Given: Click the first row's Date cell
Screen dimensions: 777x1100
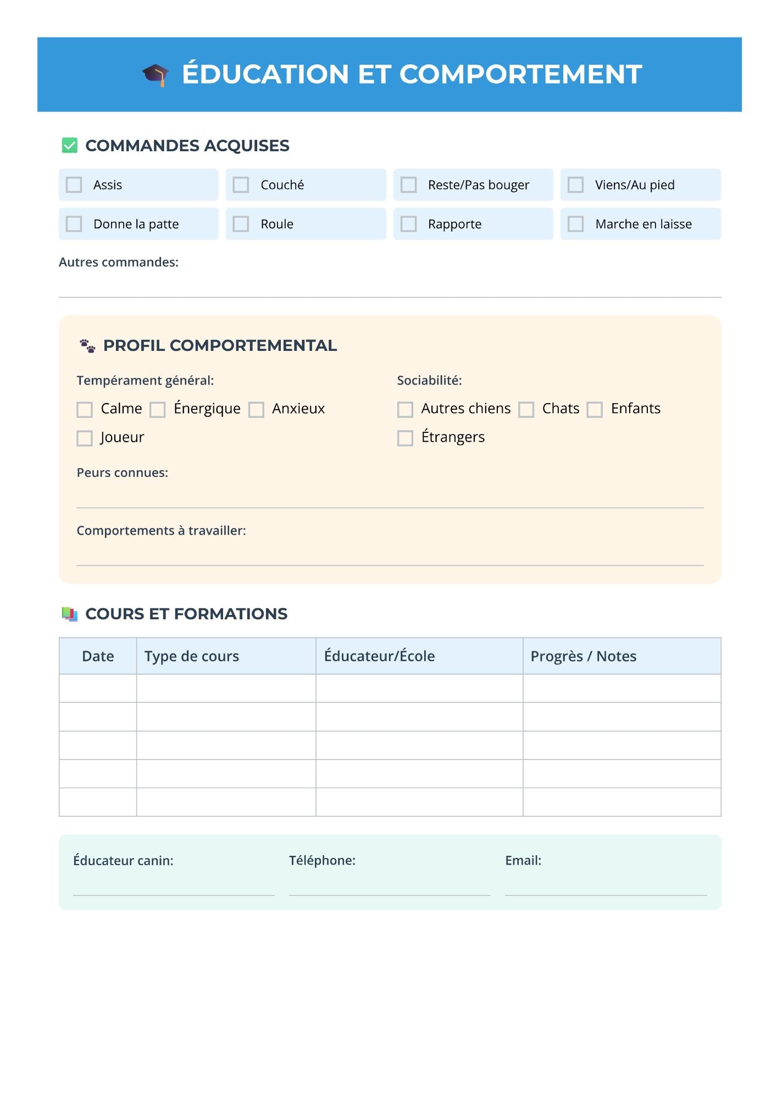Looking at the screenshot, I should [98, 689].
